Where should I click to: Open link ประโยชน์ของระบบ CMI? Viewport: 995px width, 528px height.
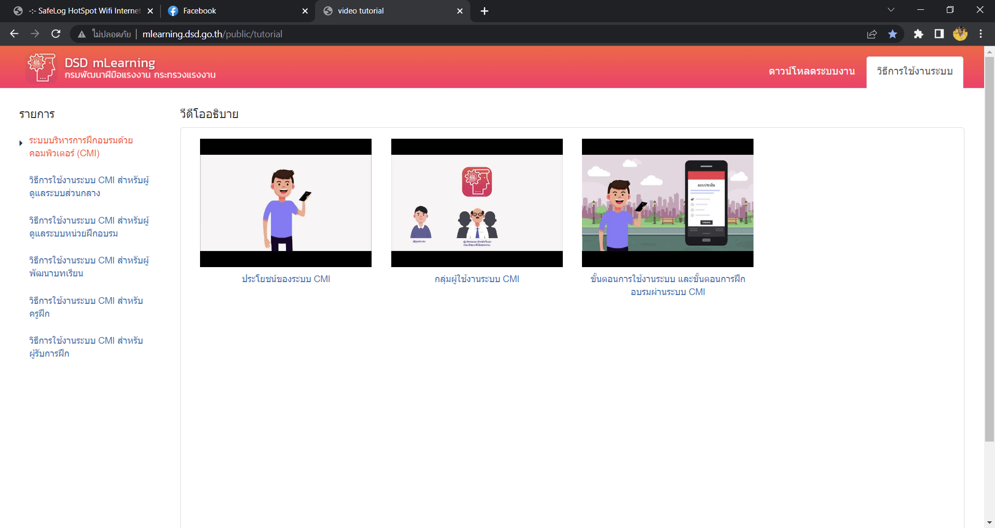coord(286,279)
